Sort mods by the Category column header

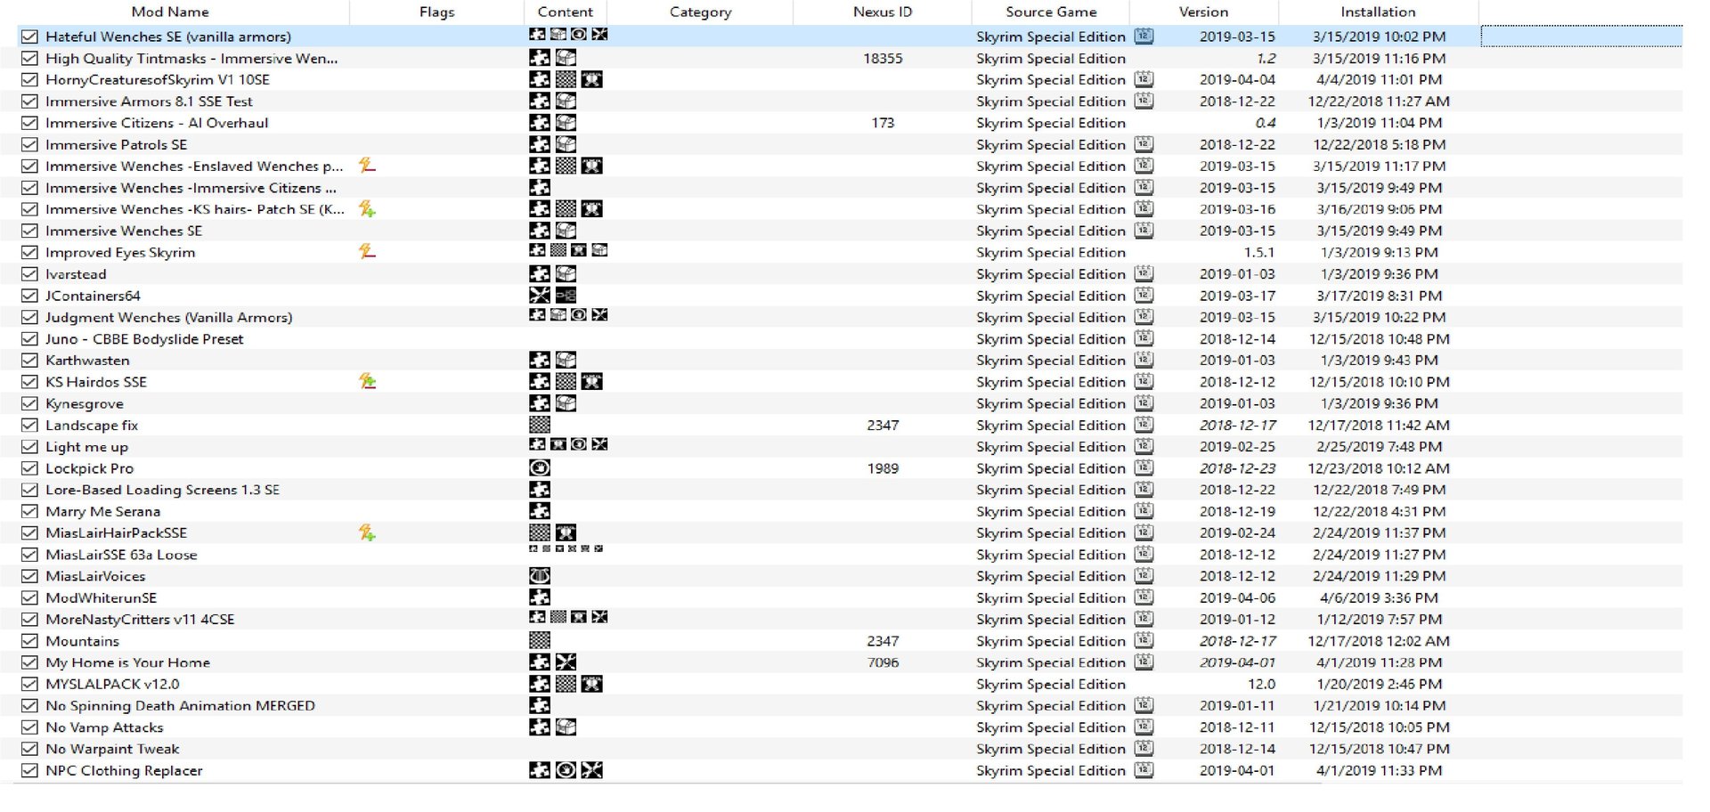(x=700, y=12)
